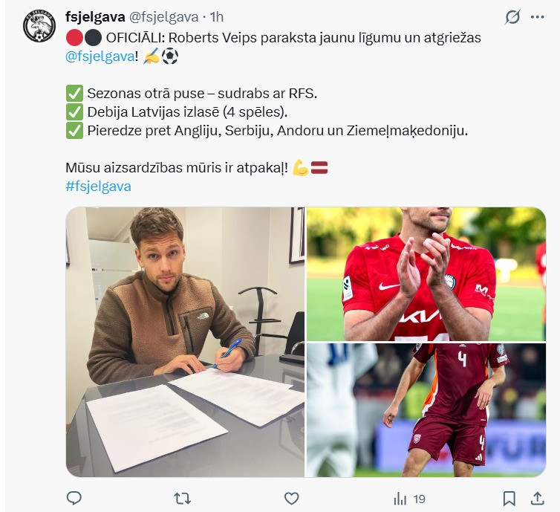560x512 pixels.
Task: Open the #fsjelgava hashtag
Action: [98, 187]
